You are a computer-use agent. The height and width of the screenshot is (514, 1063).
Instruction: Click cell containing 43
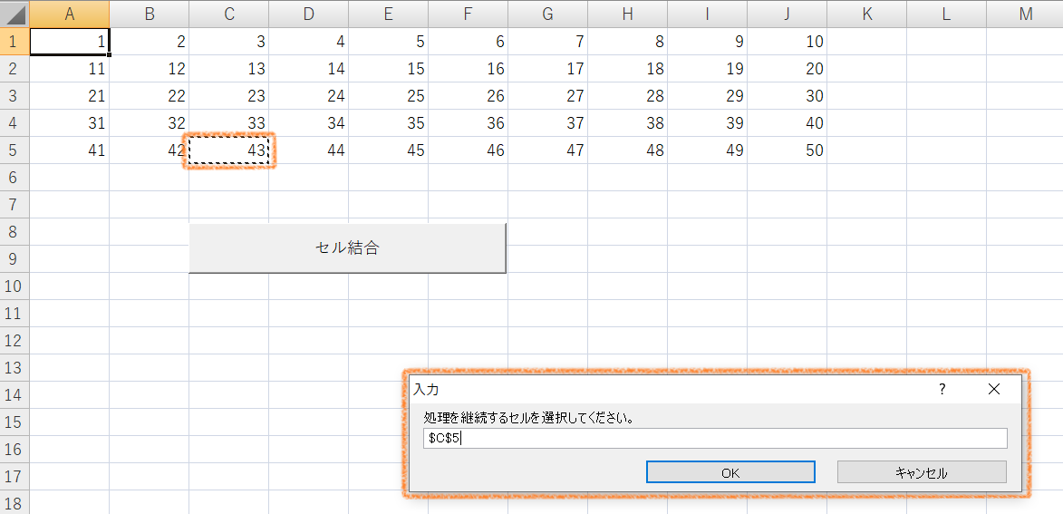[229, 150]
